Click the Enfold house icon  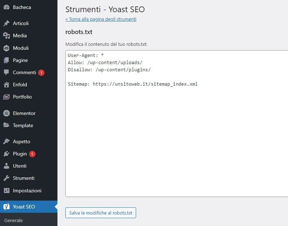click(6, 85)
